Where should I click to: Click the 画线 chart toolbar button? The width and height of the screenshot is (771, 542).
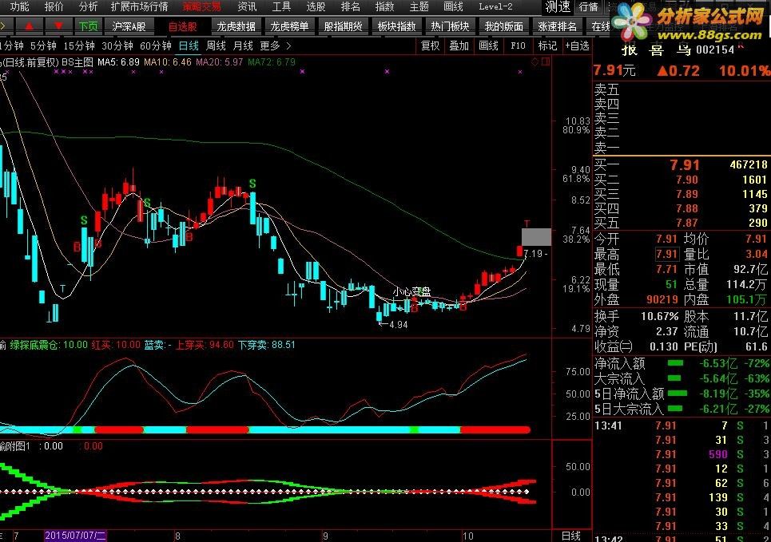[488, 45]
